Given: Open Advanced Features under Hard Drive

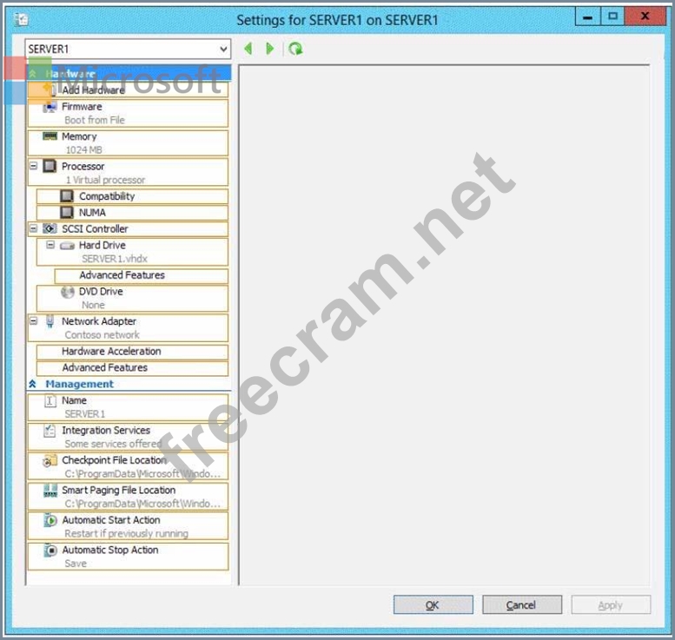Looking at the screenshot, I should [x=142, y=275].
